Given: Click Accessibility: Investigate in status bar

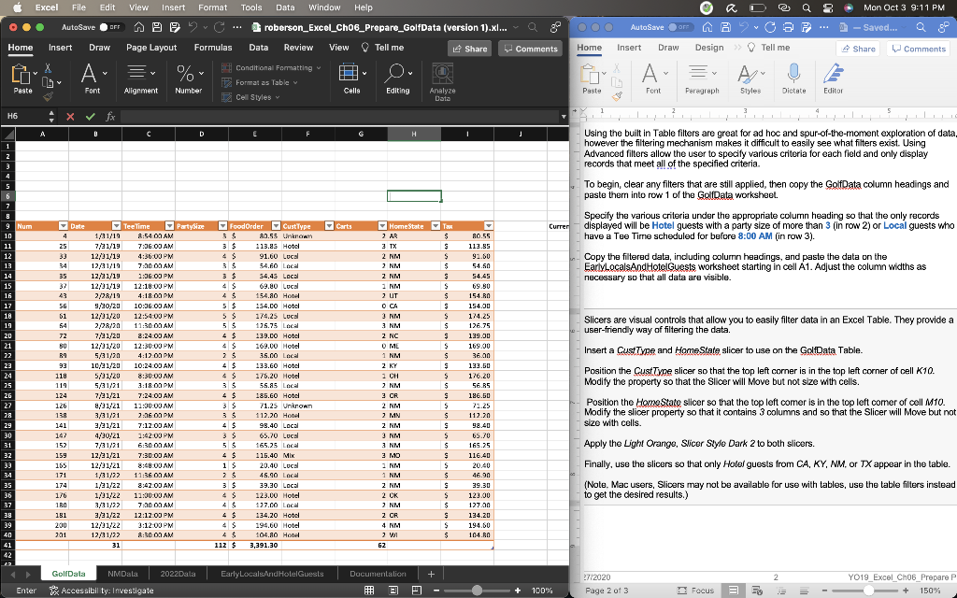Looking at the screenshot, I should point(101,591).
